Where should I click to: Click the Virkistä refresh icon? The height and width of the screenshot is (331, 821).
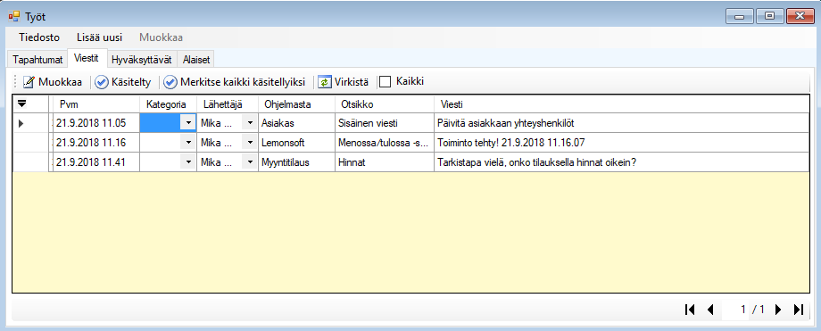click(325, 82)
